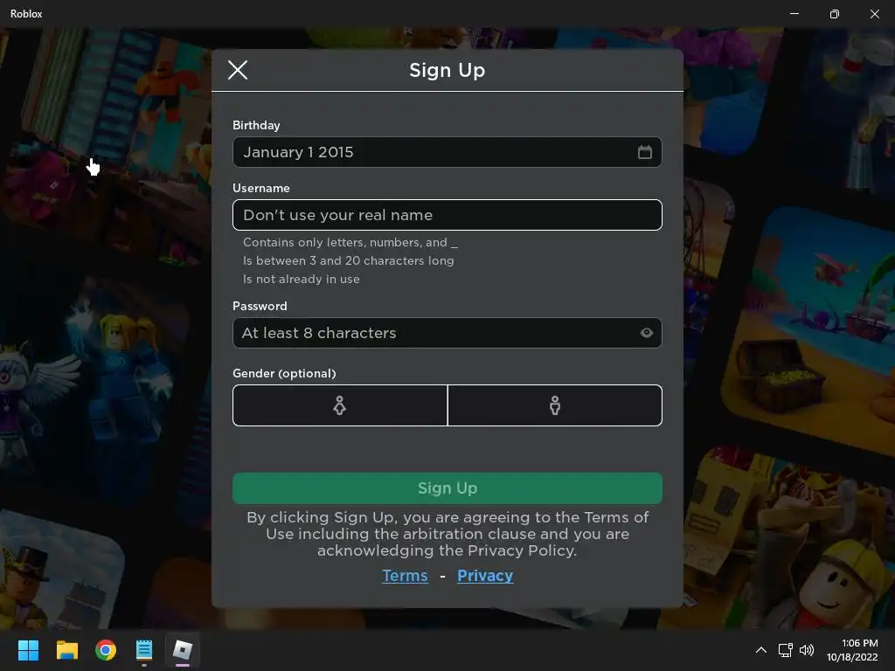Click the 'Is between 3 and 20 characters long' text

tap(349, 260)
